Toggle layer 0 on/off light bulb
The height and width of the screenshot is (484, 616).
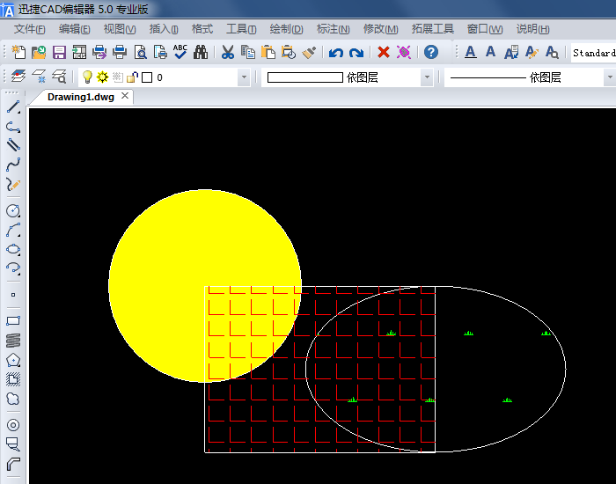coord(87,77)
